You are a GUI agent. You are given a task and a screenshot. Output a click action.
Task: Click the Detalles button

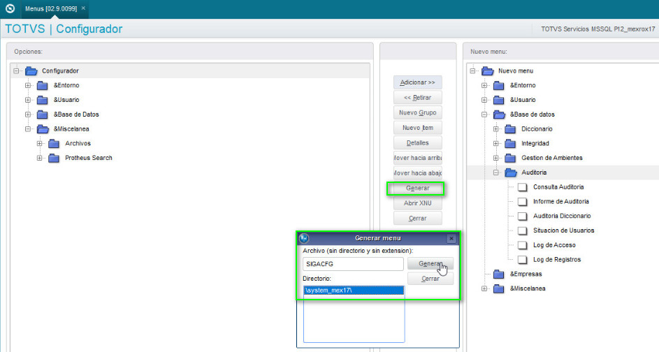(x=418, y=142)
